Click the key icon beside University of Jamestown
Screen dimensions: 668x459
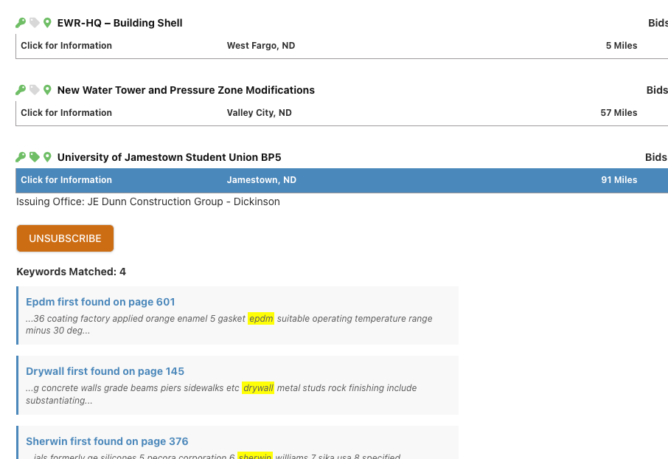tap(21, 157)
